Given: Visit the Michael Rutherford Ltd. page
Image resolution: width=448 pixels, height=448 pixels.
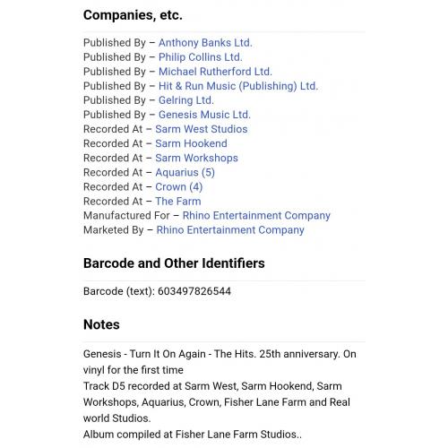Looking at the screenshot, I should coord(215,72).
